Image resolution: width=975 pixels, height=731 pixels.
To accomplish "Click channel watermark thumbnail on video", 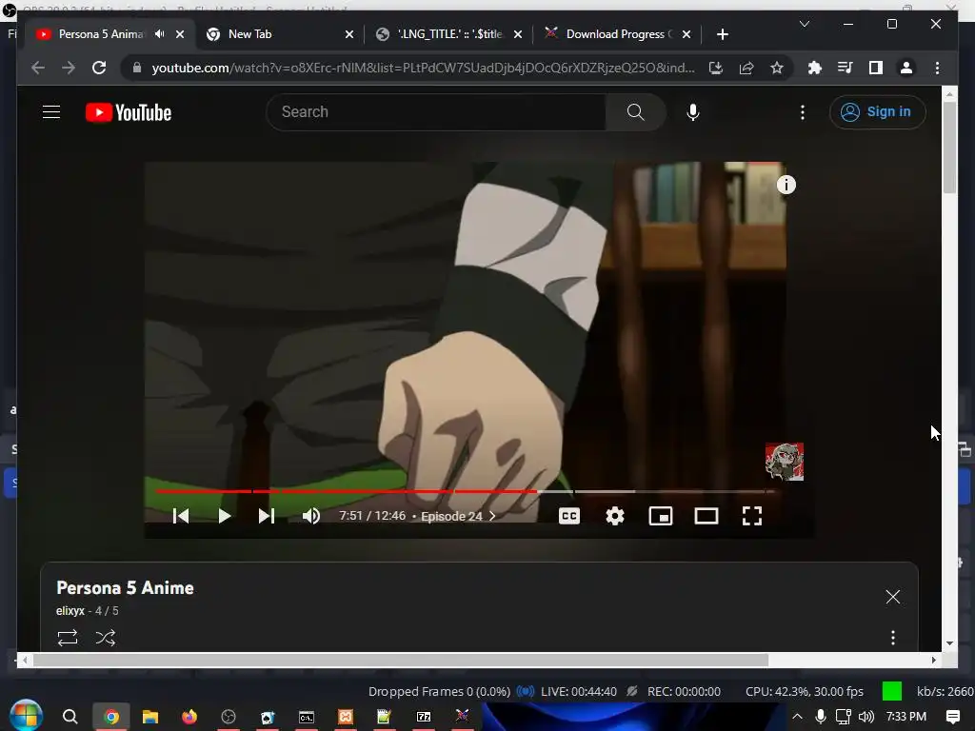I will coord(785,462).
